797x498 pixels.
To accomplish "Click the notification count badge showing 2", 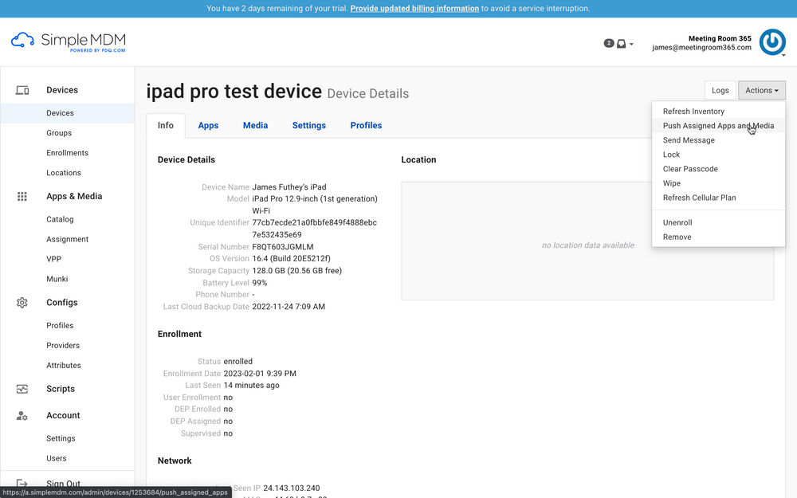I will [608, 43].
